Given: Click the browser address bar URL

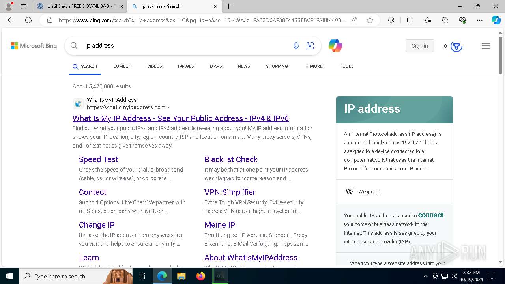Looking at the screenshot, I should point(201,20).
